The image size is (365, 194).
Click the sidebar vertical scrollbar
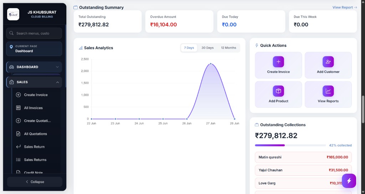[66, 56]
